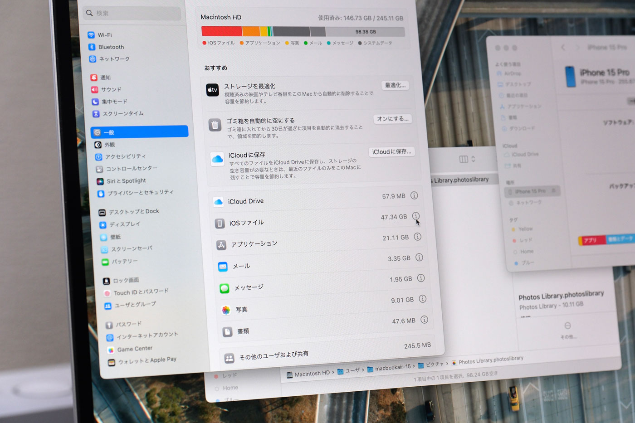The height and width of the screenshot is (423, 635).
Task: Eject iPhone 15 Pro from the Finder sidebar
Action: coord(554,191)
